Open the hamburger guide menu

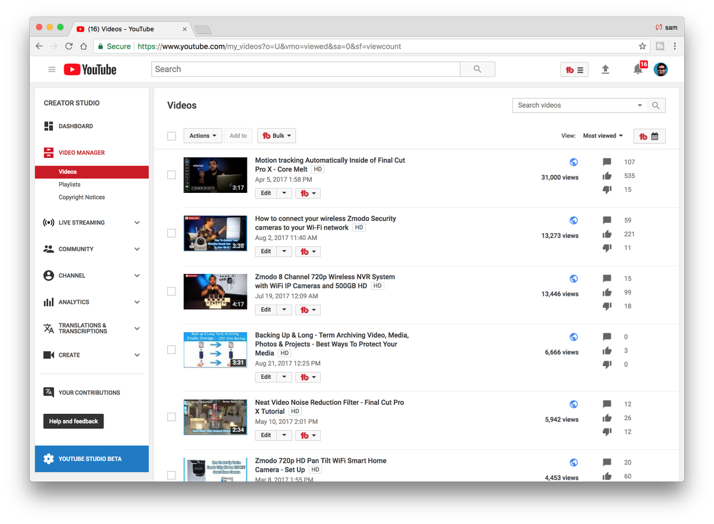pyautogui.click(x=52, y=70)
